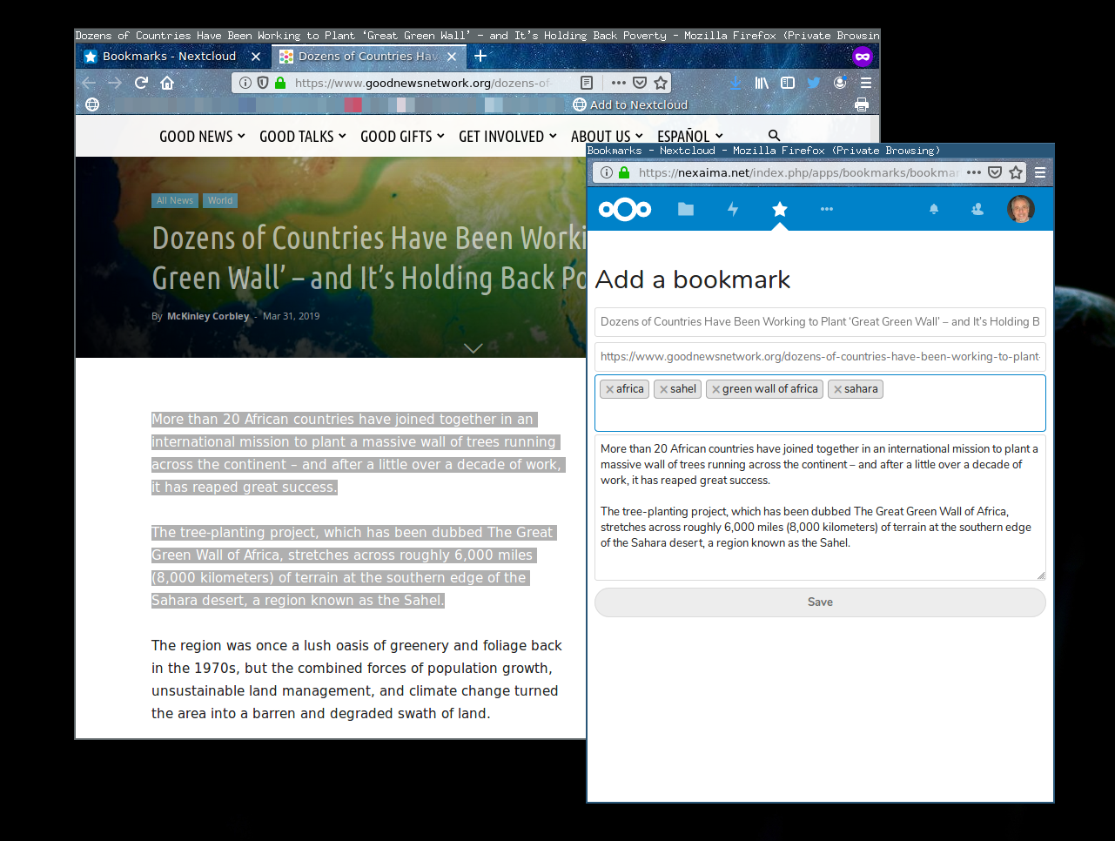Toggle Firefox sidebar icon
Image resolution: width=1115 pixels, height=841 pixels.
pos(788,83)
